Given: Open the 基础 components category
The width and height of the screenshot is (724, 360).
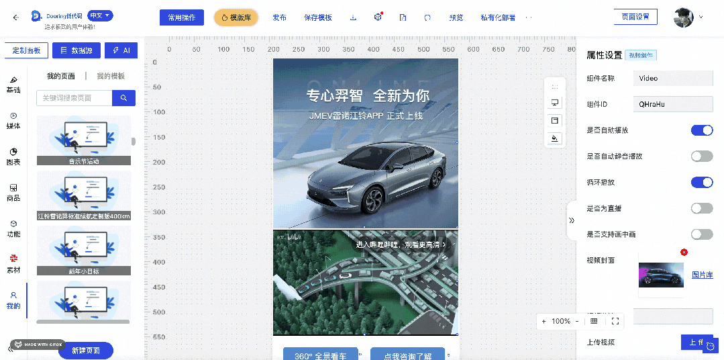Looking at the screenshot, I should click(13, 85).
